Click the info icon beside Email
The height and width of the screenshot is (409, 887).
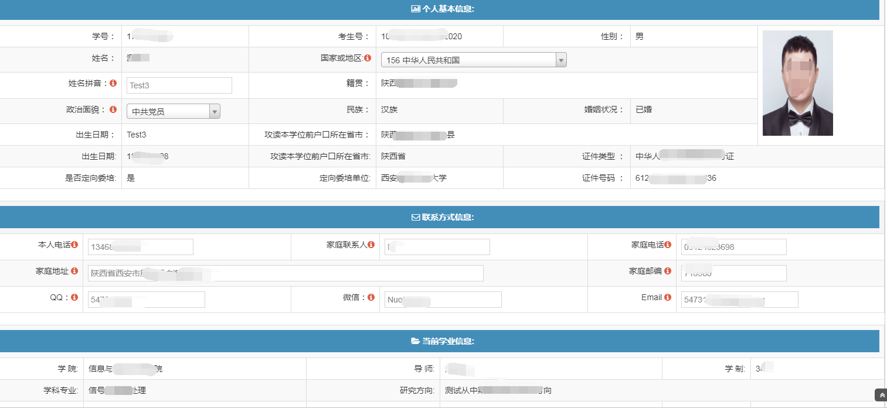[x=668, y=298]
